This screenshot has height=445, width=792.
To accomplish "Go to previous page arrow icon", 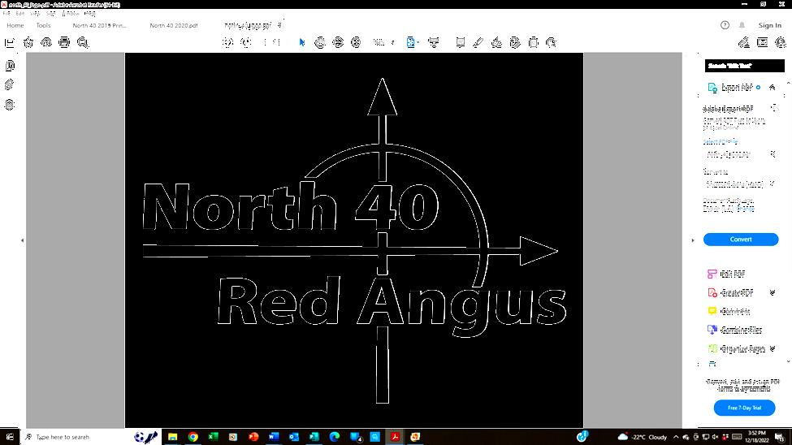I will 227,42.
